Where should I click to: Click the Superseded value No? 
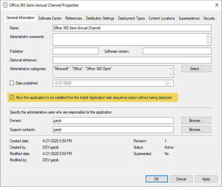pos(166,154)
